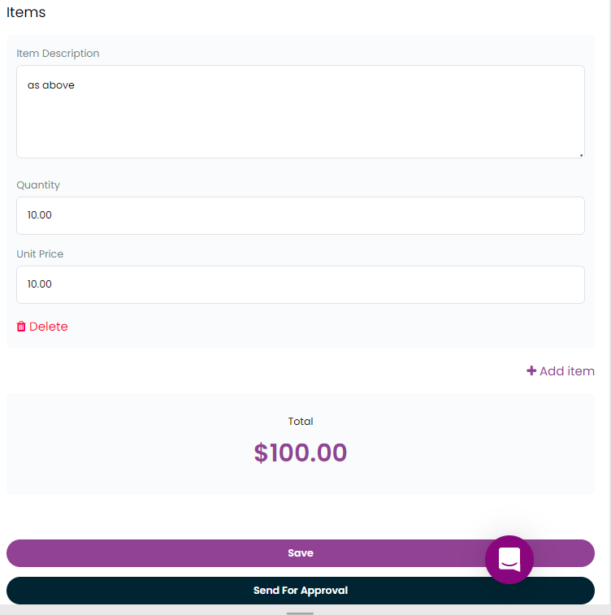The width and height of the screenshot is (611, 615).
Task: Click the plus icon beside Add item
Action: [531, 370]
